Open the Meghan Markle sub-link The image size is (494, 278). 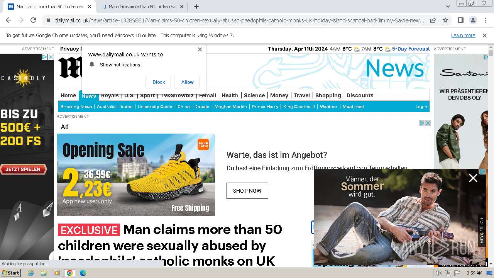point(231,107)
